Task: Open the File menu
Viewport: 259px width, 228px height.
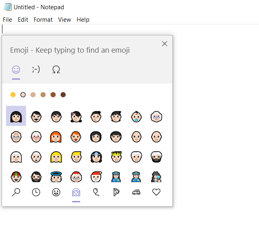Action: pos(8,20)
